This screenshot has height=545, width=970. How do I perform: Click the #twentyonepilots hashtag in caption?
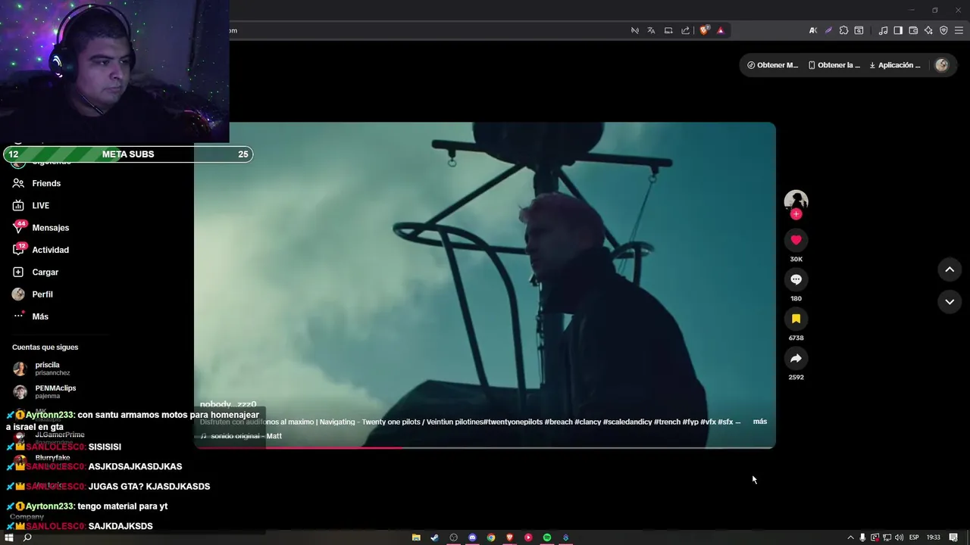[x=515, y=422]
